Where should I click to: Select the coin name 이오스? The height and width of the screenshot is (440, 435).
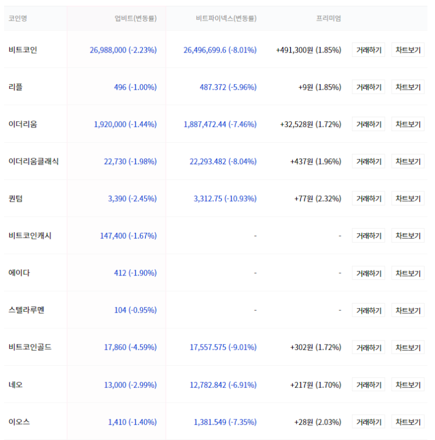click(x=19, y=422)
